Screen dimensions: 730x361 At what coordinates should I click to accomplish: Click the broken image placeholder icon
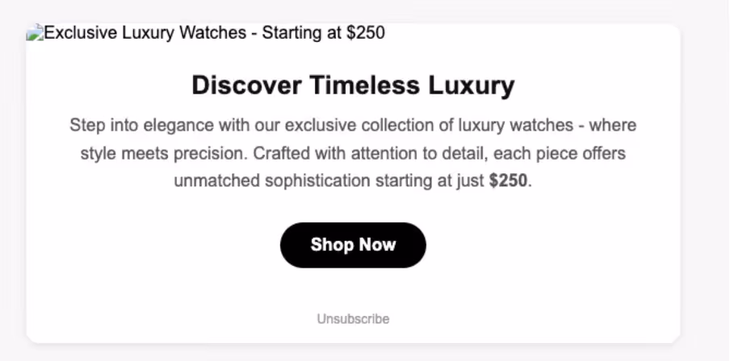pyautogui.click(x=35, y=33)
